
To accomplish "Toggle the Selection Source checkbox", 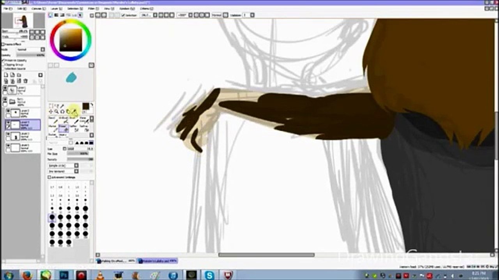I will coord(3,68).
